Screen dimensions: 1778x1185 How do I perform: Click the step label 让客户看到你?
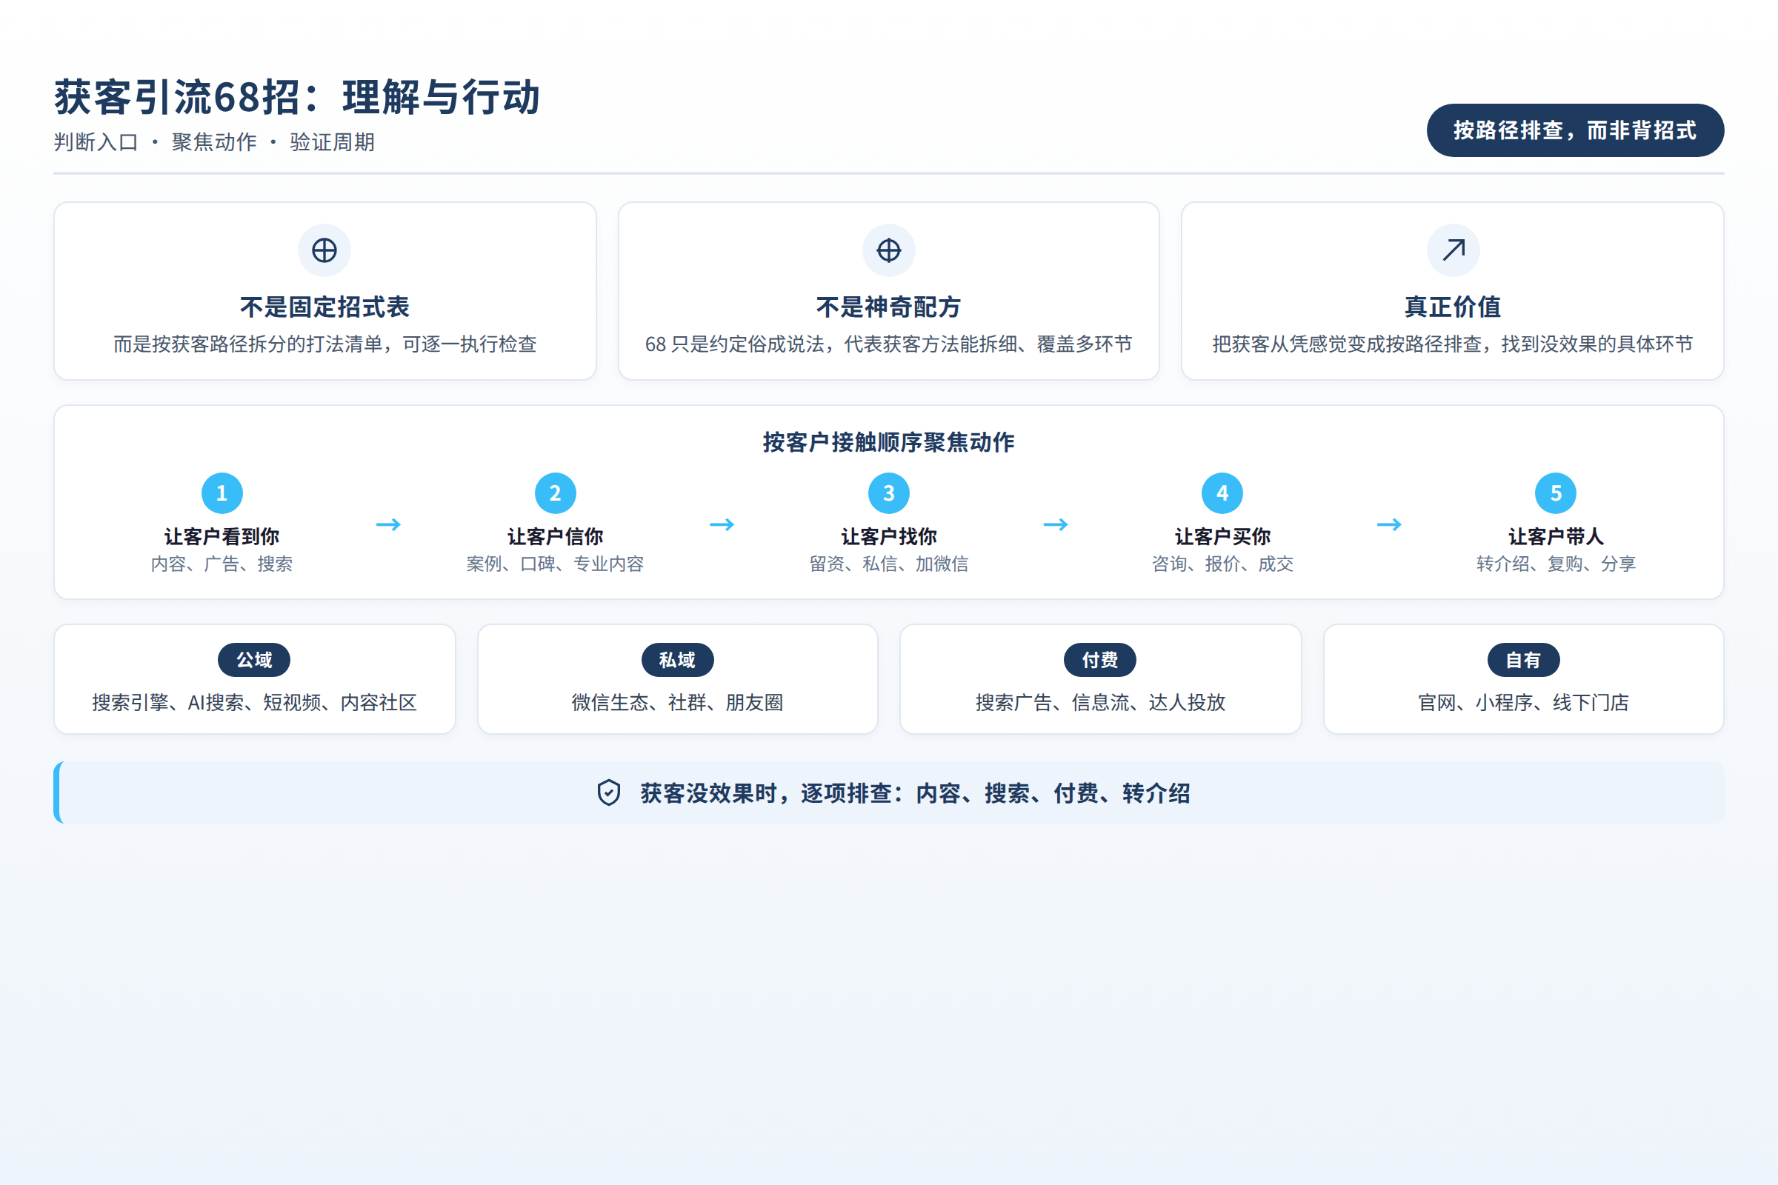coord(222,536)
